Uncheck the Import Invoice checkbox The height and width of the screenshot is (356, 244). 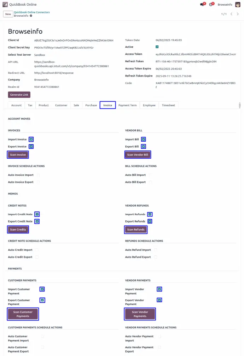pos(31,139)
